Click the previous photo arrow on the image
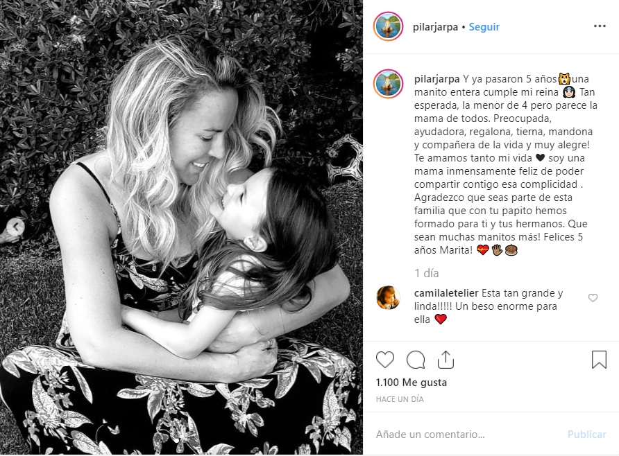The image size is (619, 456). (16, 227)
